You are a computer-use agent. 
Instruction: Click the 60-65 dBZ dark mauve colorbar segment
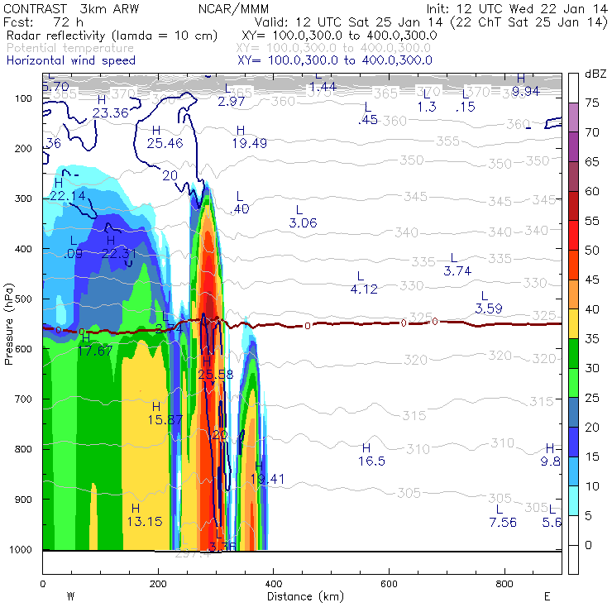(x=573, y=176)
